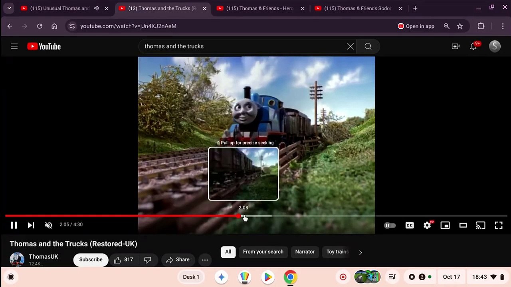511x287 pixels.
Task: Dislike the video
Action: tap(148, 260)
